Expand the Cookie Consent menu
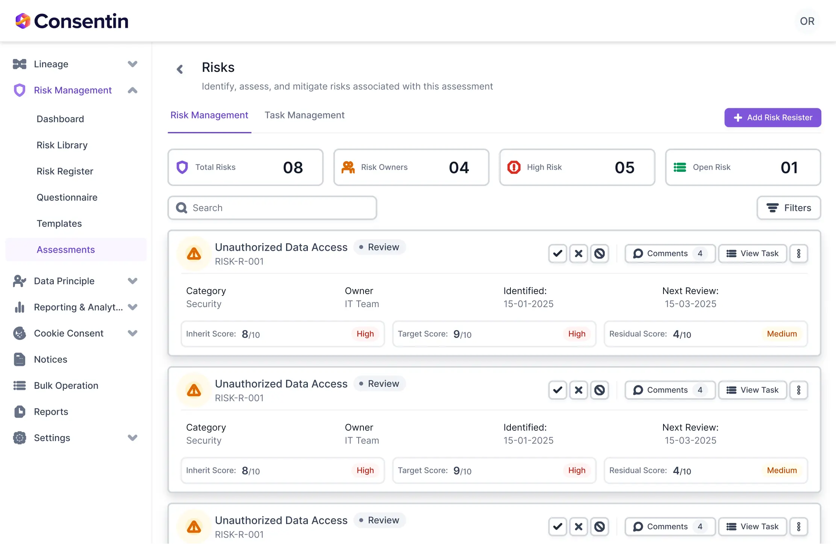 [x=132, y=333]
